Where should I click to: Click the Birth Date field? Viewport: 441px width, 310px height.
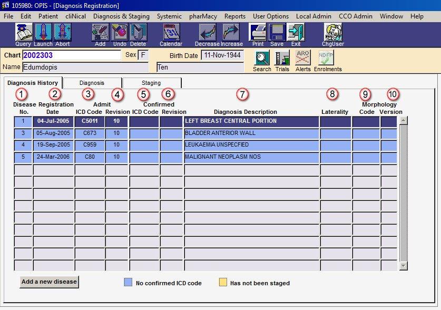coord(222,55)
